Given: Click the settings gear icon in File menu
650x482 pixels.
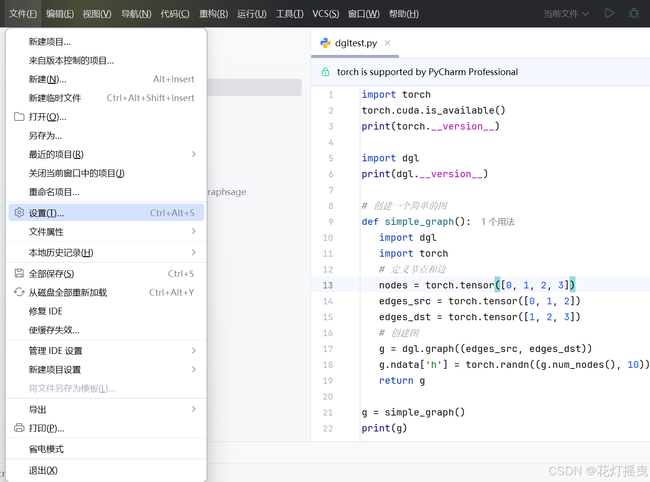Looking at the screenshot, I should (x=19, y=213).
